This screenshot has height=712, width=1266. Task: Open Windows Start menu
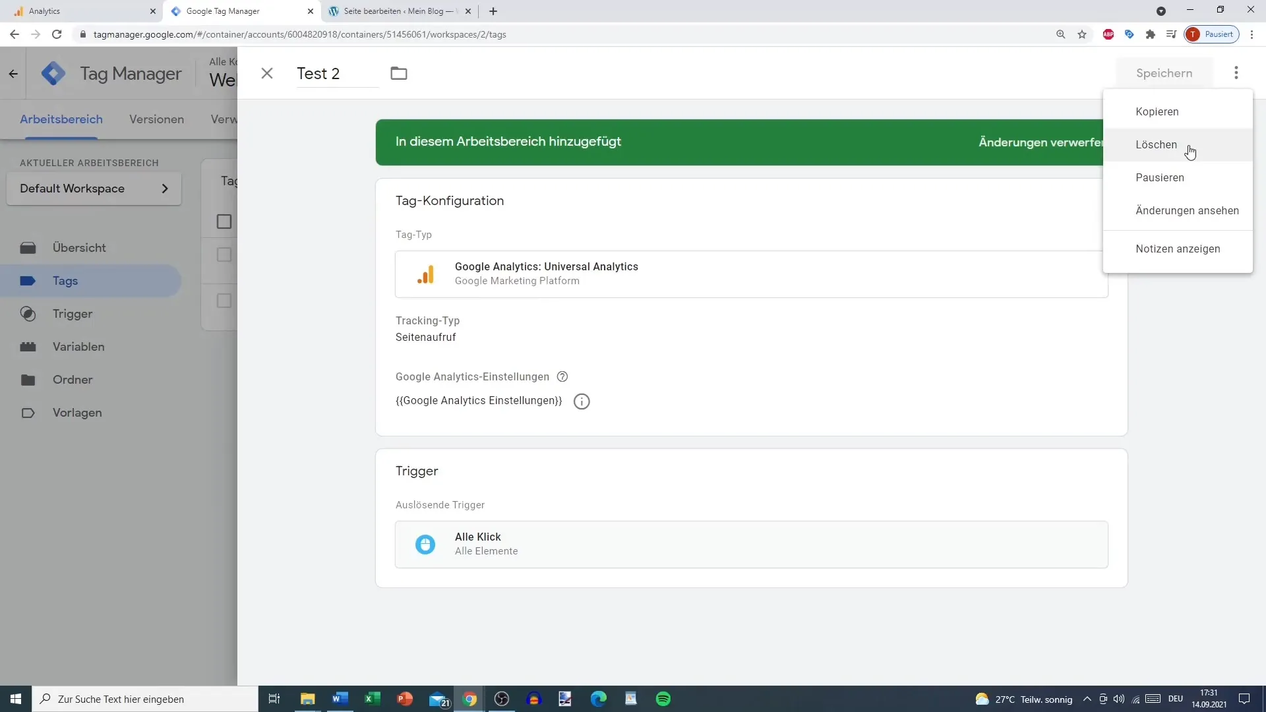coord(16,699)
